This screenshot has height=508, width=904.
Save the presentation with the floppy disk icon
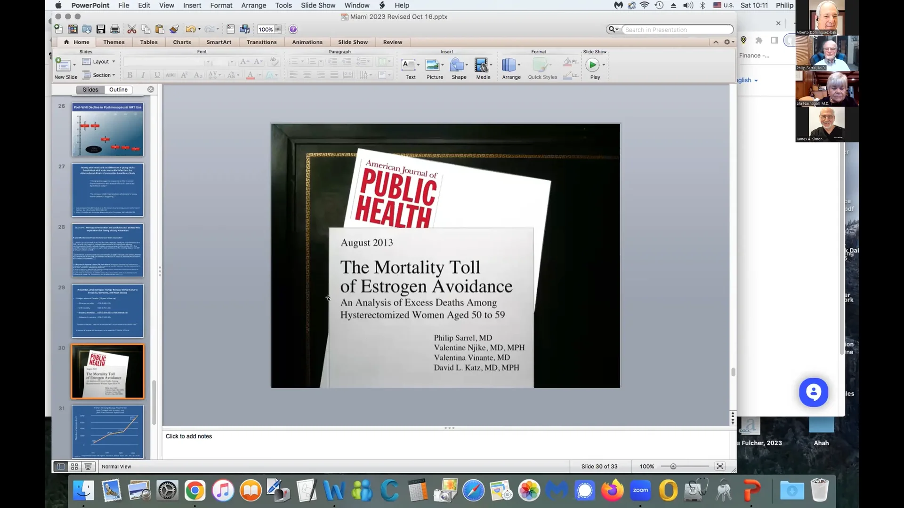[x=101, y=29]
